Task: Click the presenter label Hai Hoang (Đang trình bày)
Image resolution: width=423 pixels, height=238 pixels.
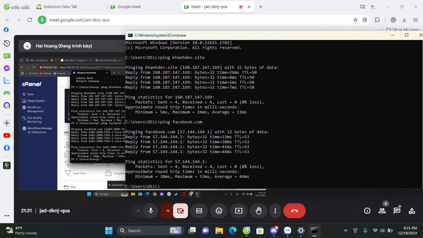Action: (x=64, y=46)
